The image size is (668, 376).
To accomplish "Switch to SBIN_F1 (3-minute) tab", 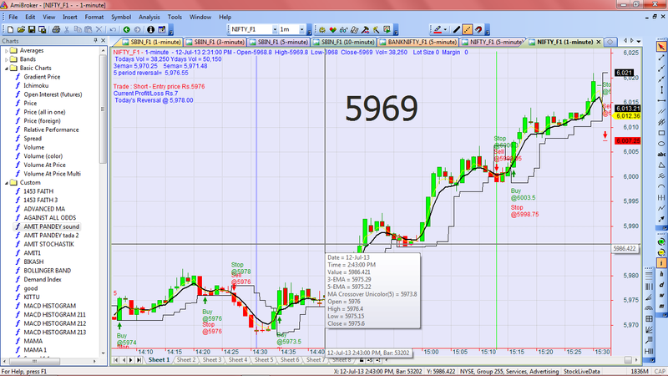I will (215, 42).
